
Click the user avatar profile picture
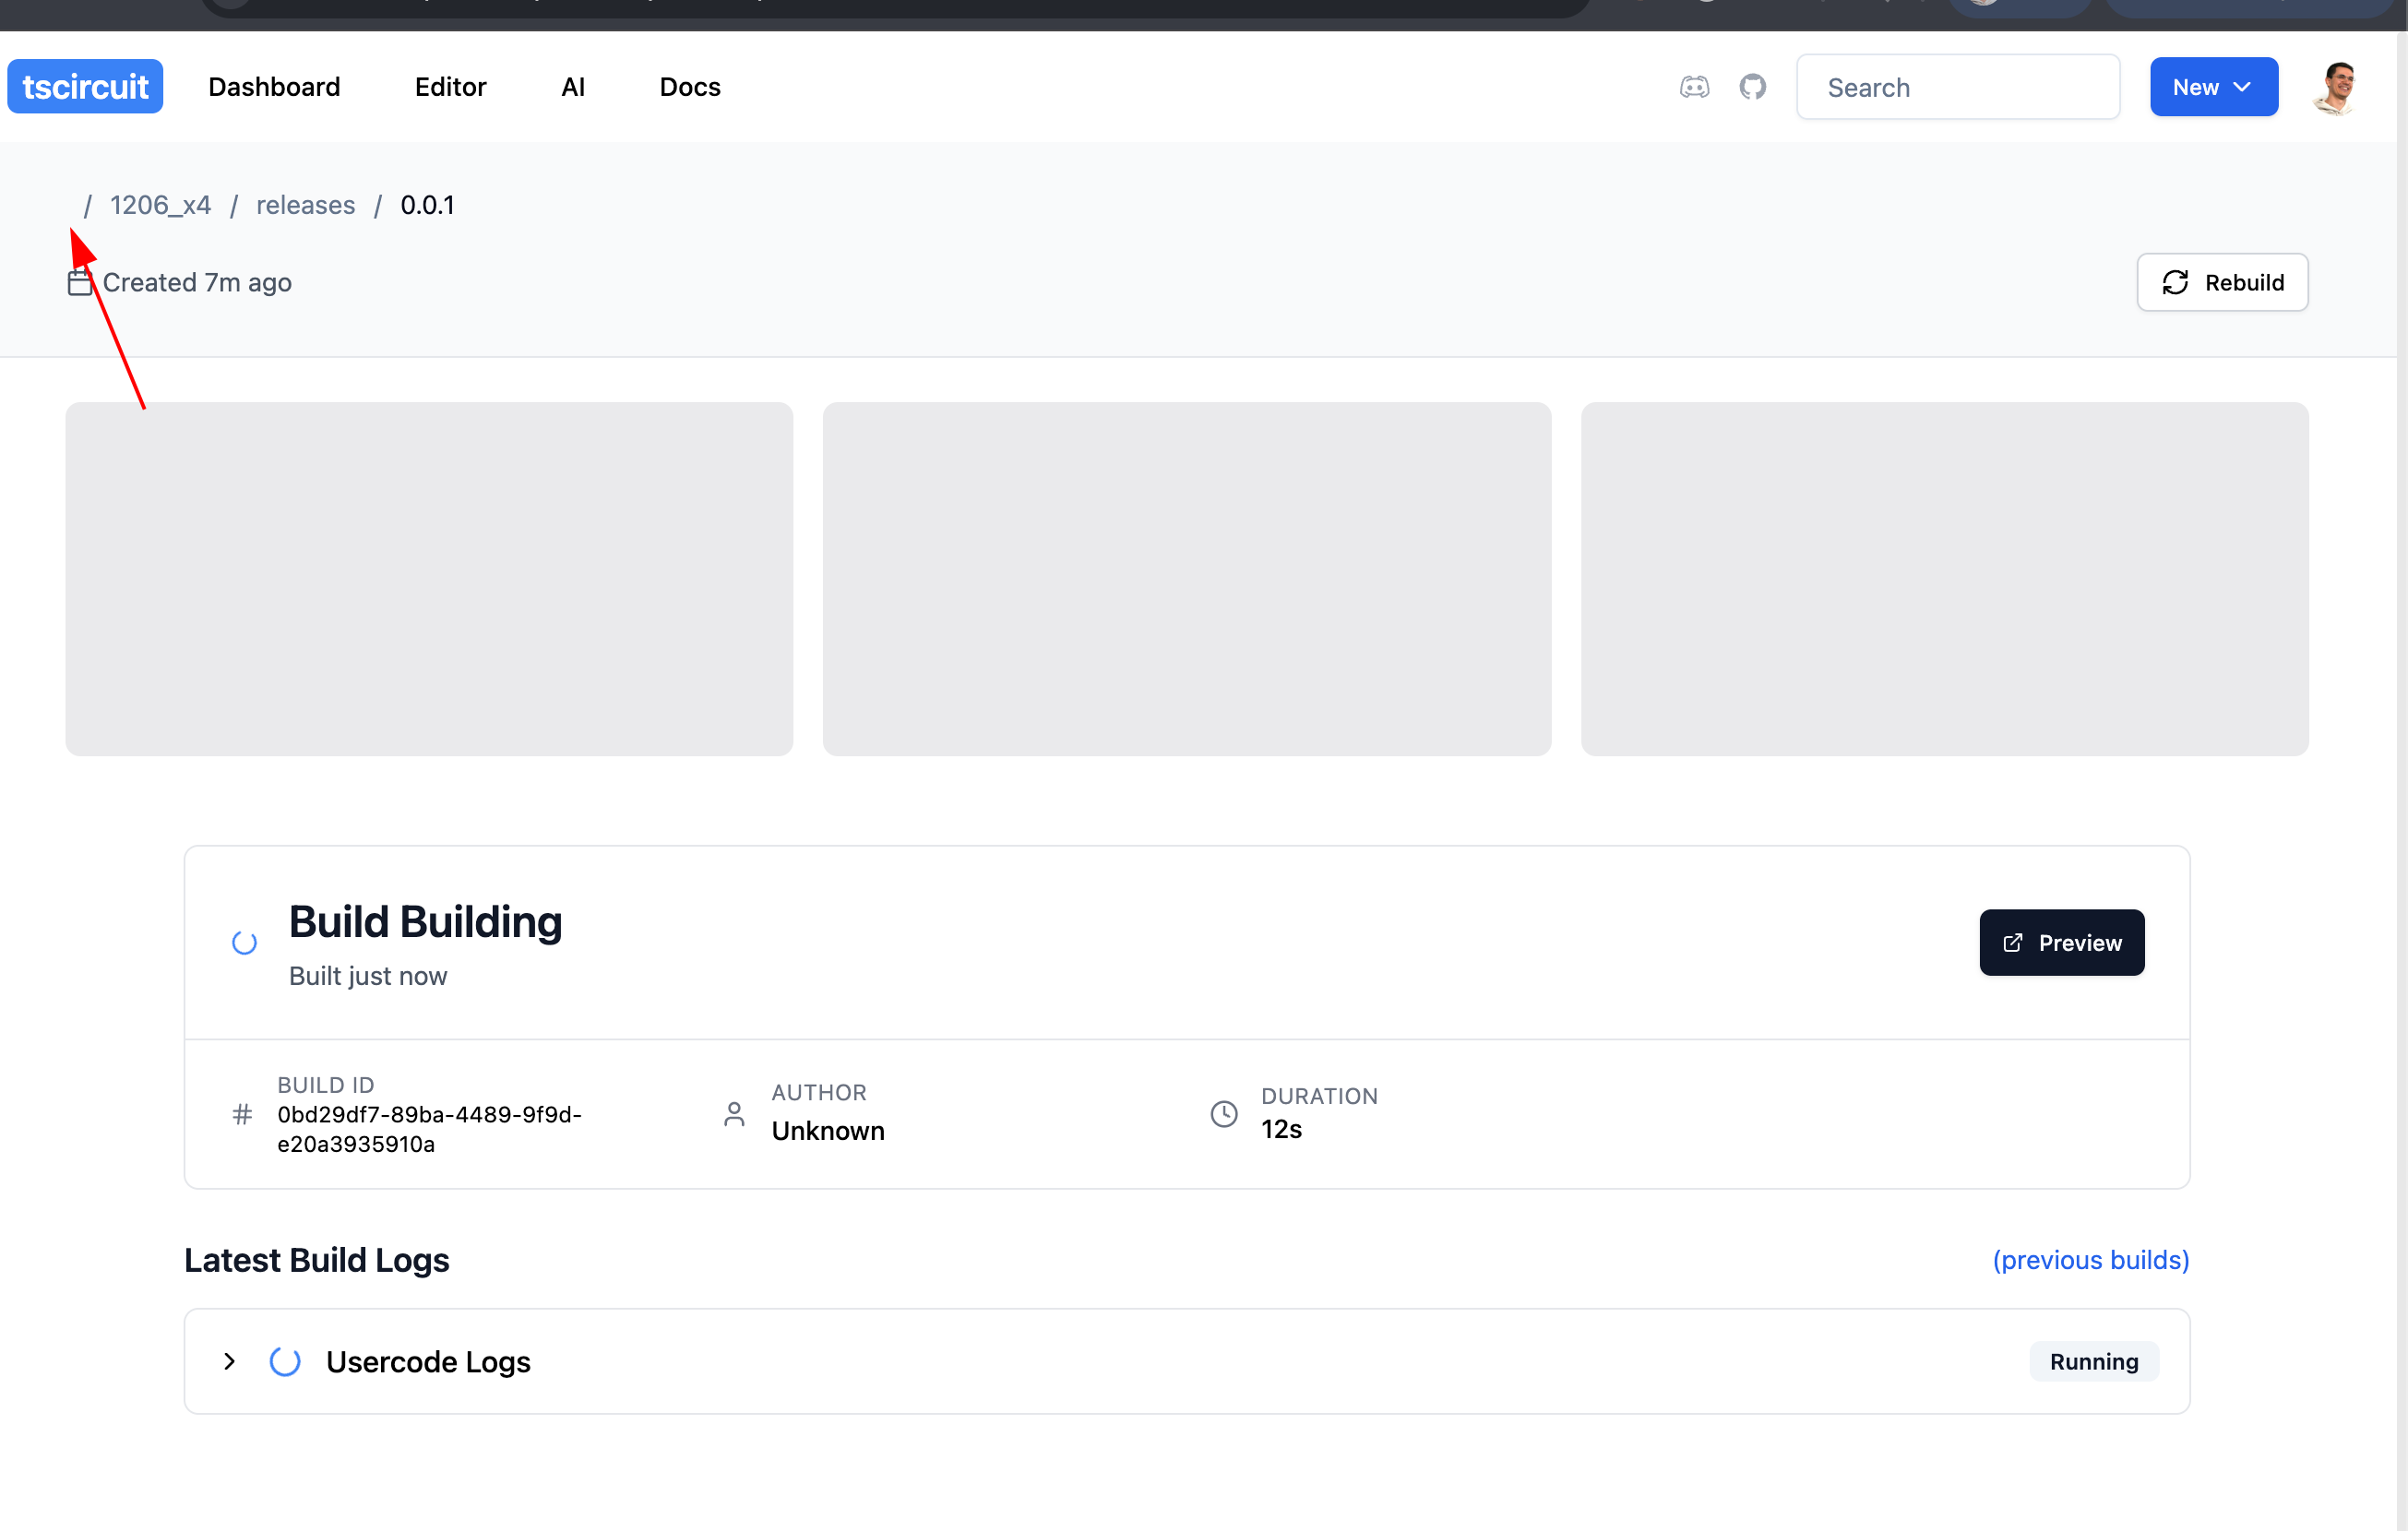point(2337,88)
